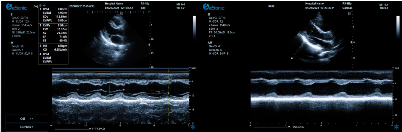Click the yellow focus marker beside left sector scan
This screenshot has width=402, height=132.
click(149, 45)
